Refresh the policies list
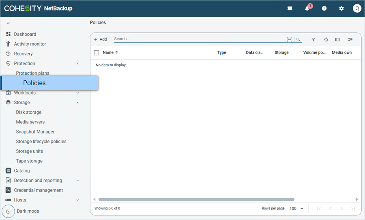This screenshot has height=220, width=365. click(x=326, y=40)
